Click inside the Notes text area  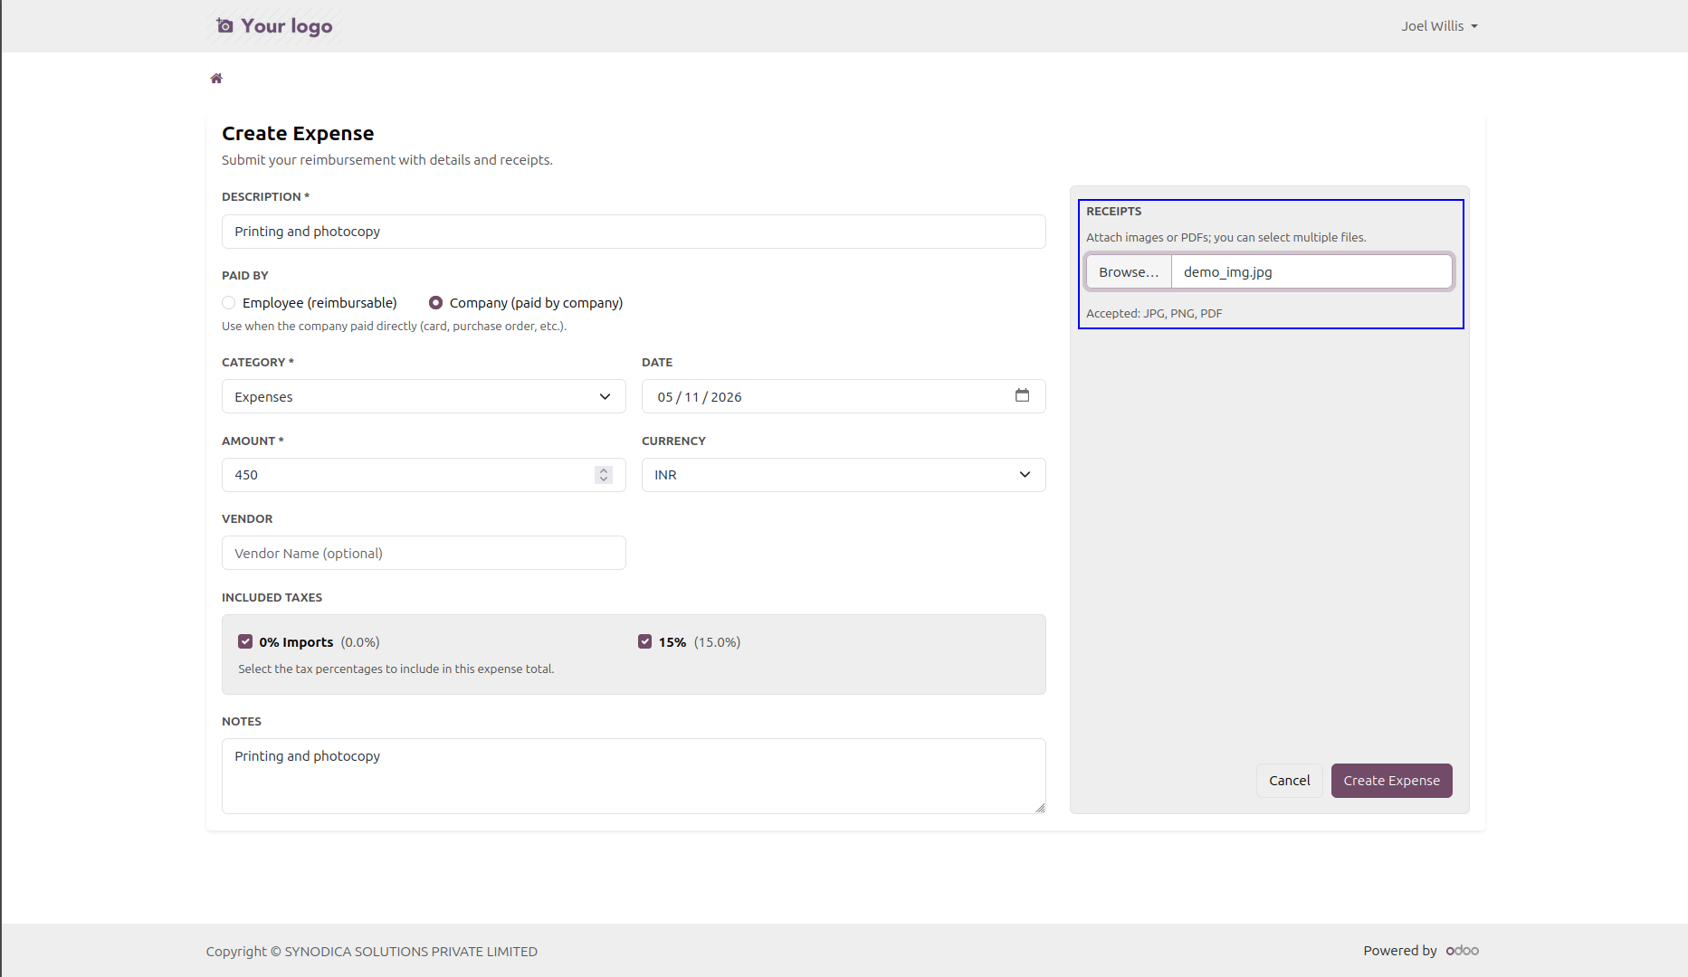click(x=634, y=776)
